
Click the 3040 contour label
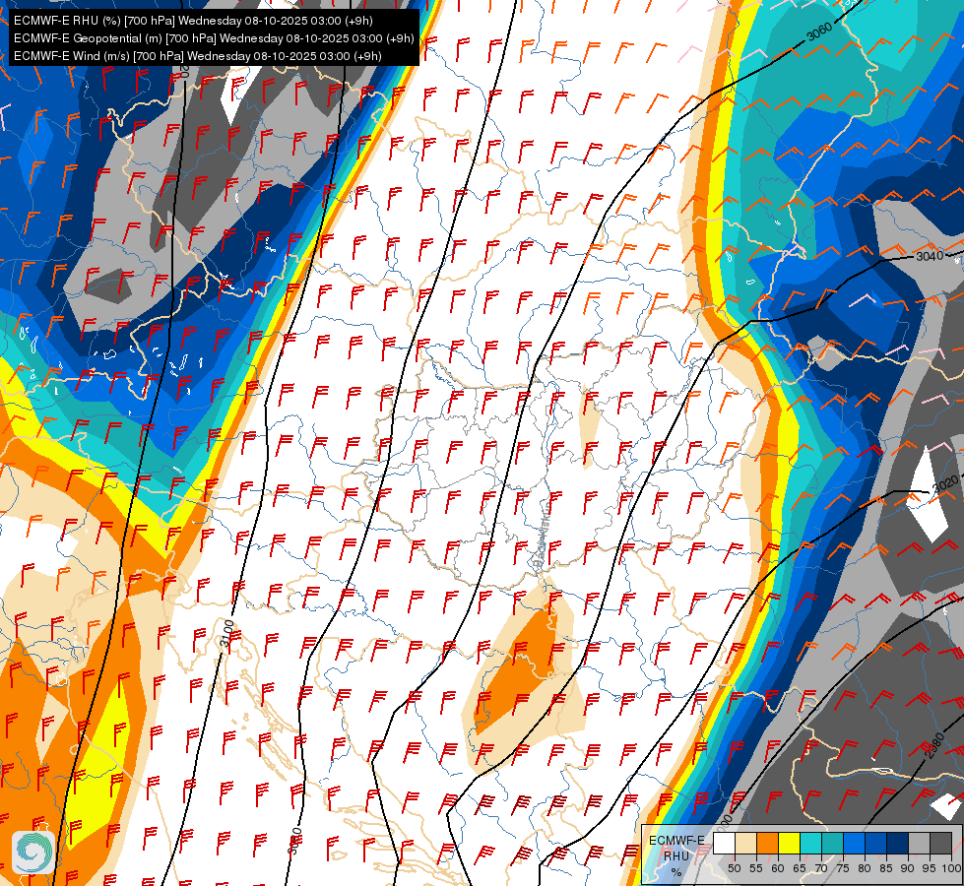[930, 256]
